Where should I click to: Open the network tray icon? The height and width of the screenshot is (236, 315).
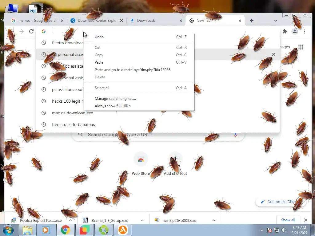point(277,230)
